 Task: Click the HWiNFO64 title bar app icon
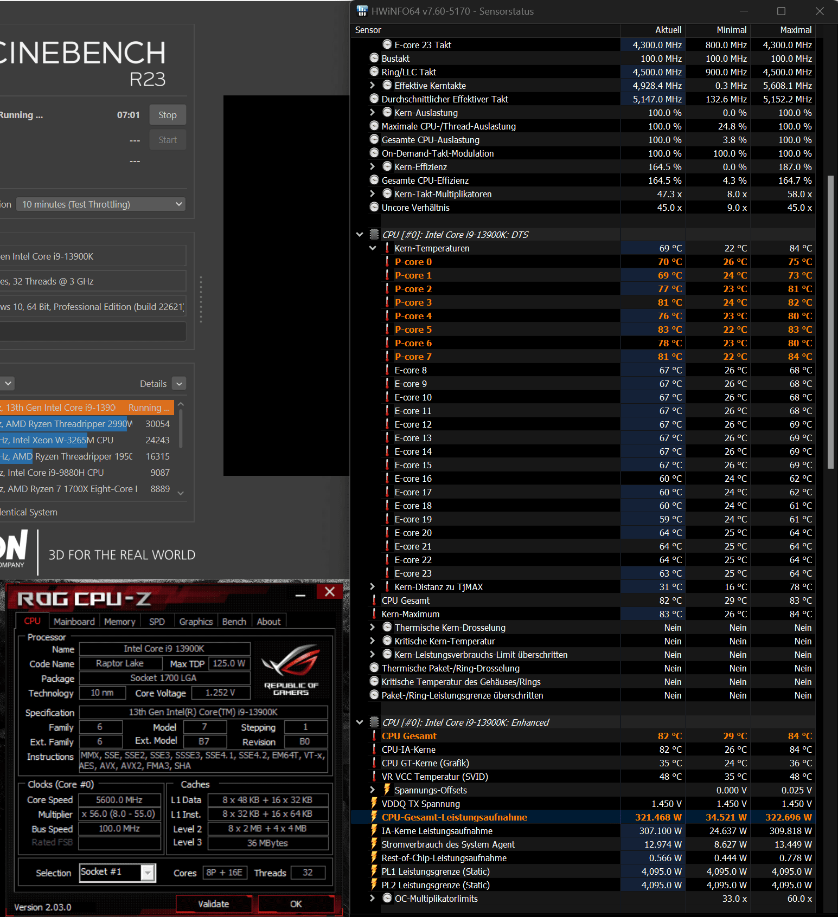(x=362, y=11)
